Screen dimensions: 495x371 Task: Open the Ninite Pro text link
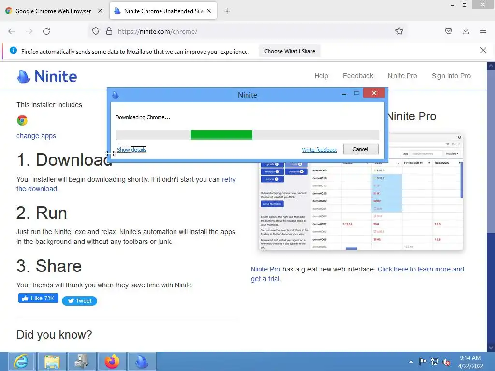[x=265, y=269]
